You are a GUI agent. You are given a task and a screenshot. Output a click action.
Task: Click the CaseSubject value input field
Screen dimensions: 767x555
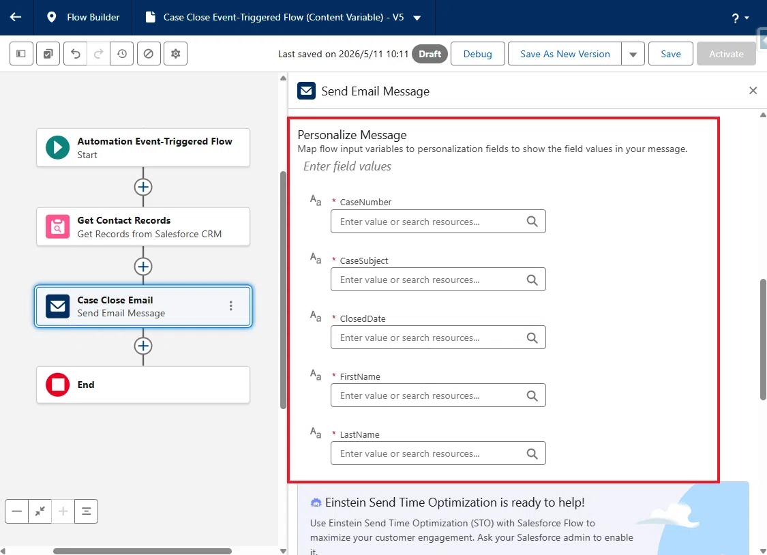(x=438, y=280)
